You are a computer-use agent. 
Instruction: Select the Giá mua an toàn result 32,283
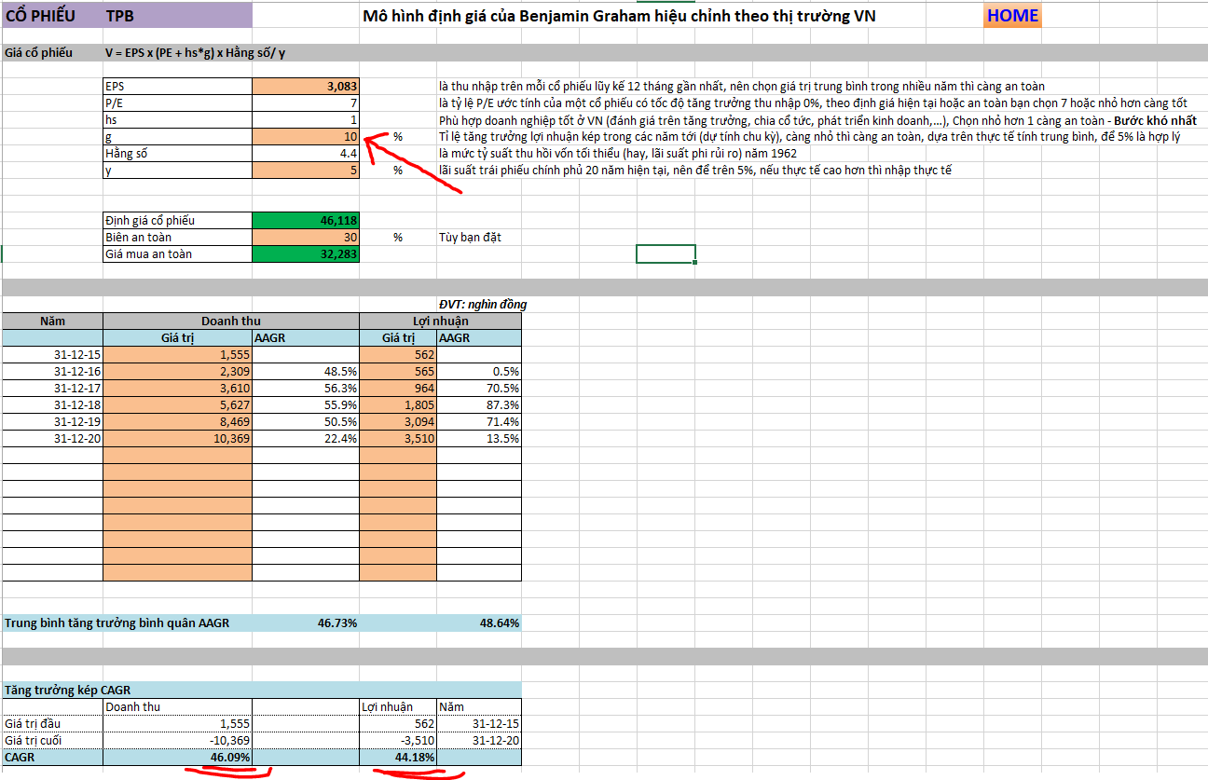pyautogui.click(x=306, y=253)
